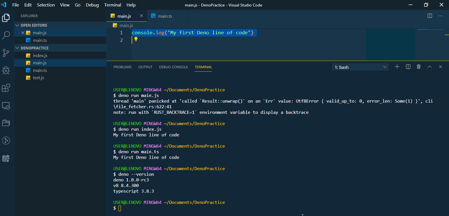This screenshot has width=449, height=216.
Task: Switch to the DEBUG CONSOLE tab
Action: tap(173, 67)
